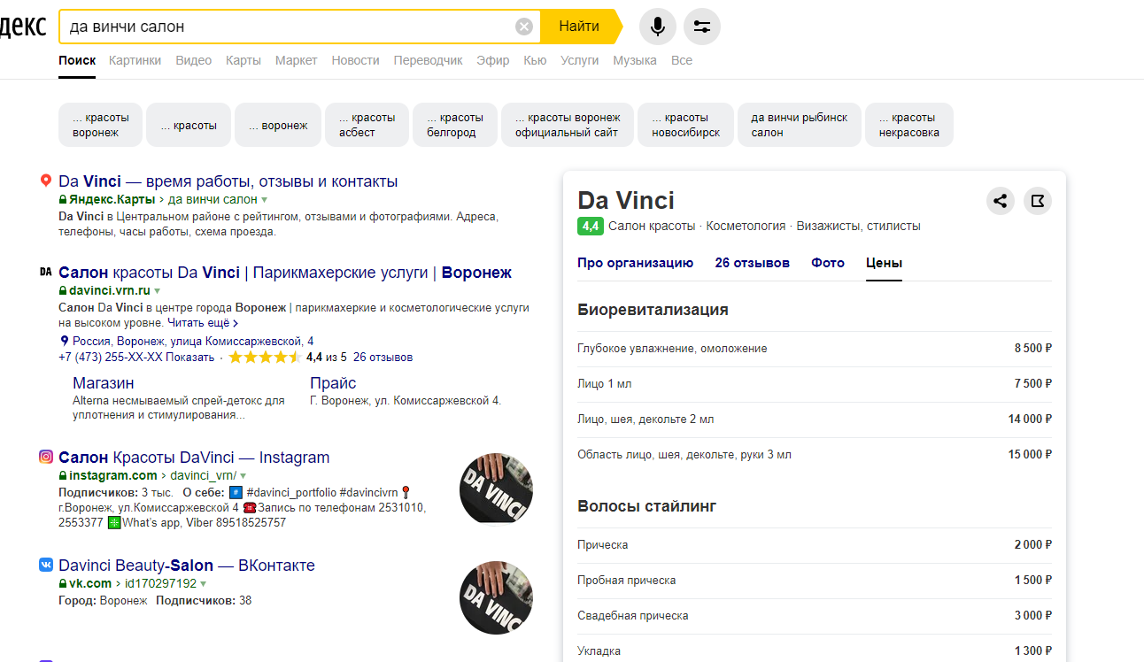Viewport: 1144px width, 662px height.
Task: Click the microphone voice search icon
Action: [657, 27]
